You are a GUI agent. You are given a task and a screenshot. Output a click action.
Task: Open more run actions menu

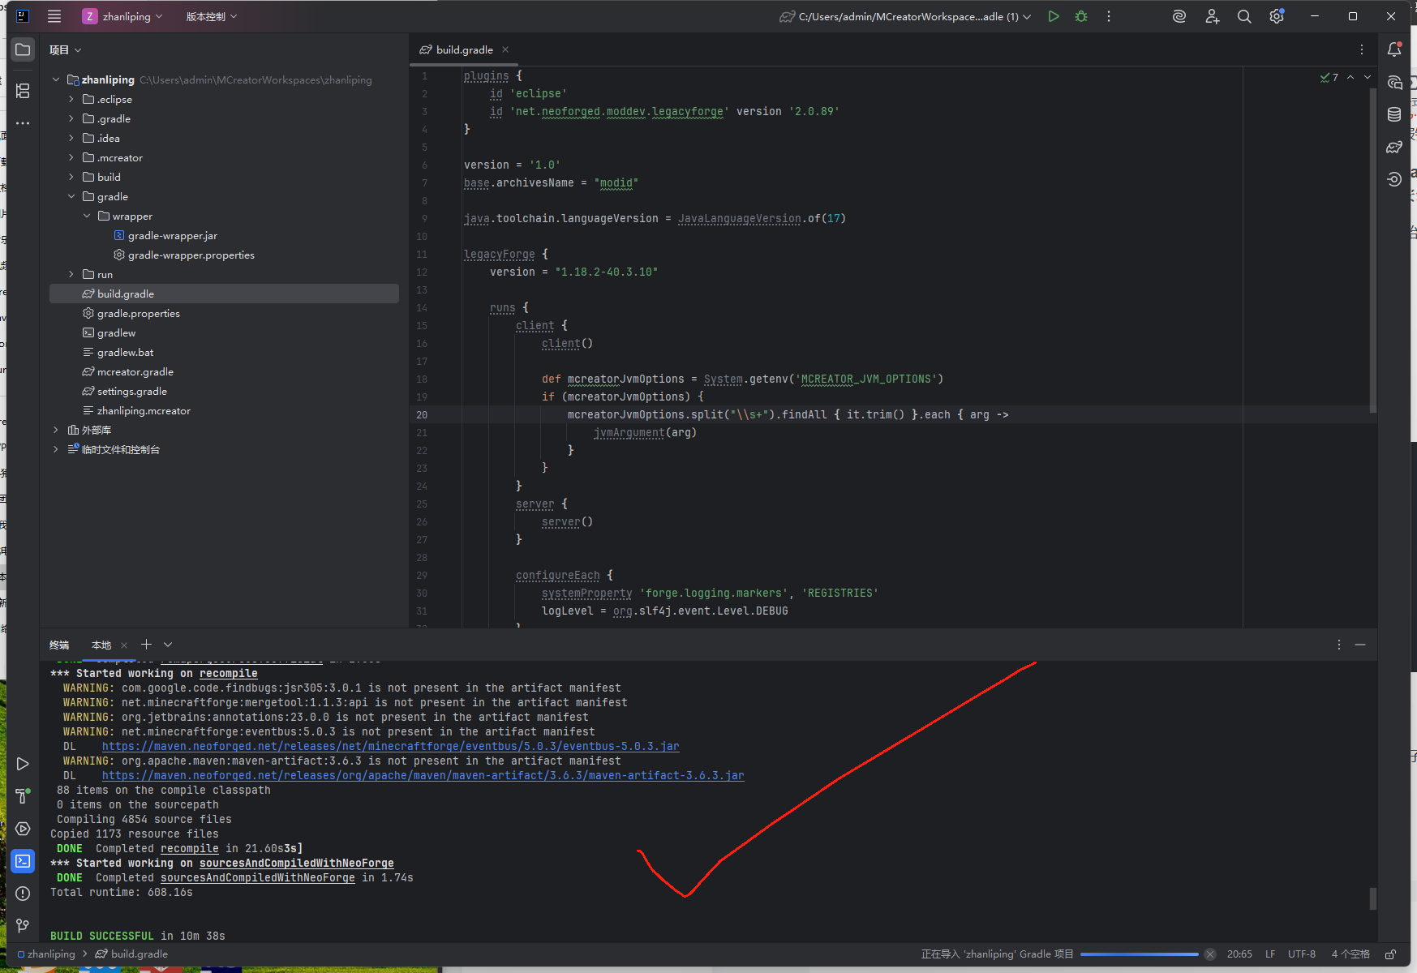(1109, 16)
